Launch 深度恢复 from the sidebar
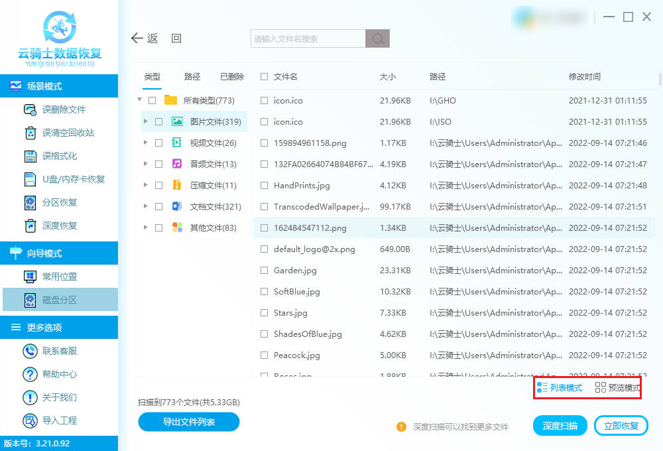The height and width of the screenshot is (451, 663). [30, 225]
